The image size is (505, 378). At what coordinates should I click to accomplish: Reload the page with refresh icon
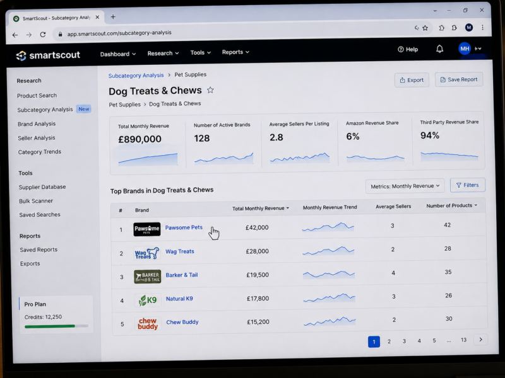(43, 35)
